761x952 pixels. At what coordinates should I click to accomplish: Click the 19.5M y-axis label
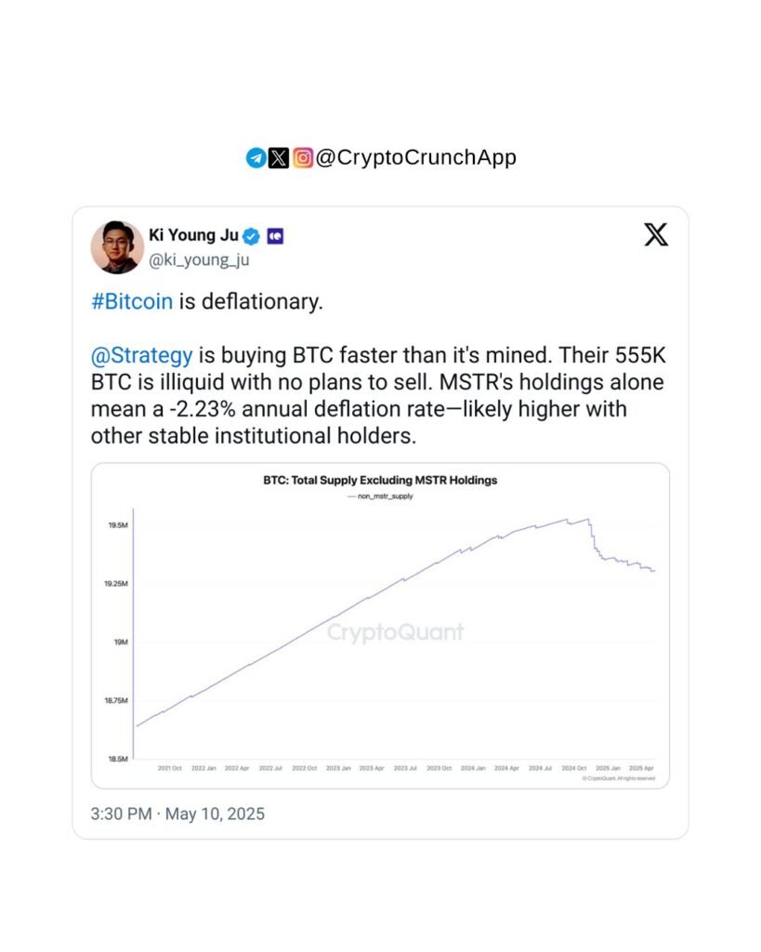(x=117, y=525)
